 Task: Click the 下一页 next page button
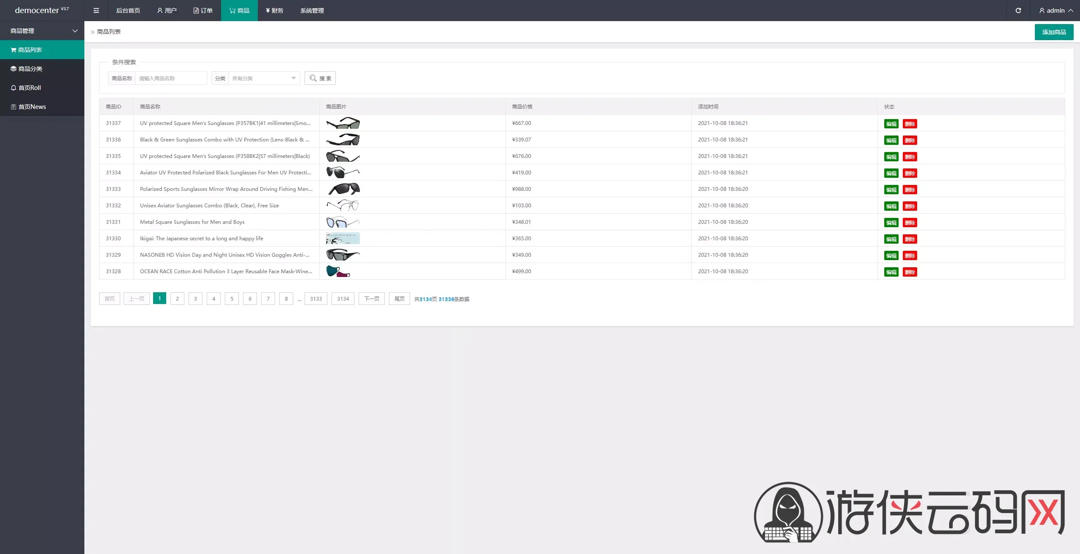tap(371, 299)
